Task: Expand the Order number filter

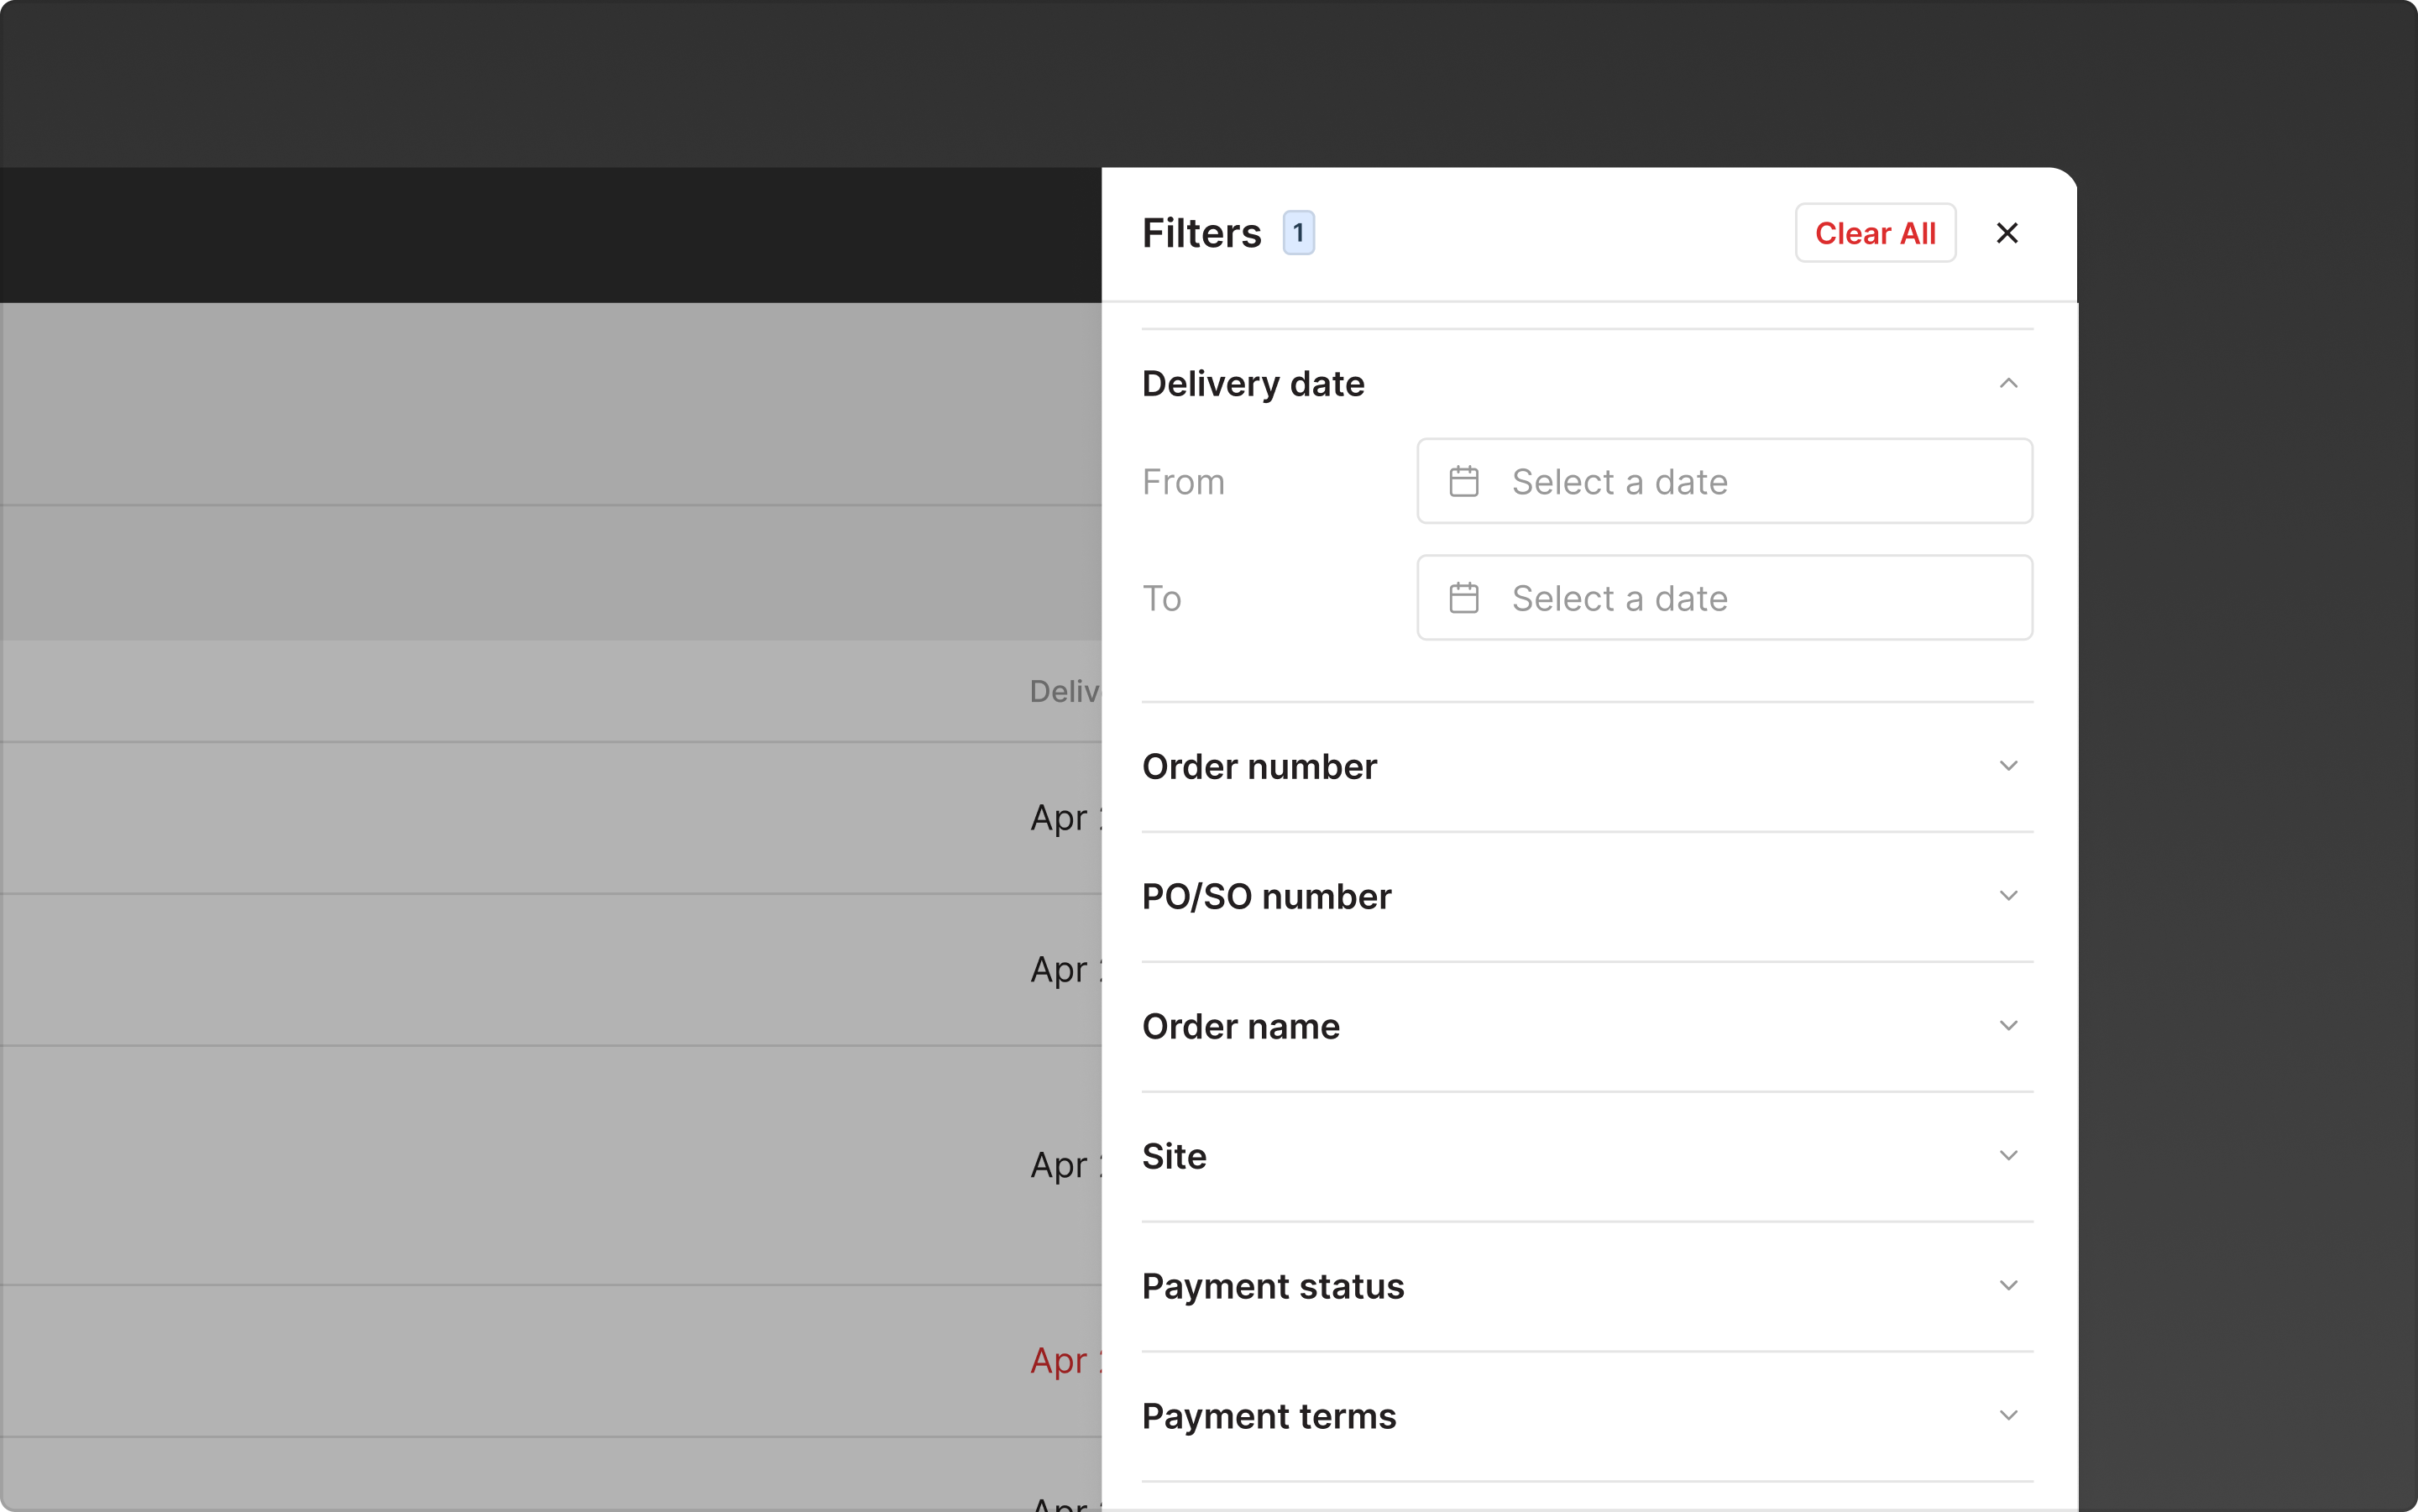Action: pyautogui.click(x=2009, y=765)
